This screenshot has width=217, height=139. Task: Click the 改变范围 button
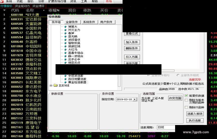point(175,98)
